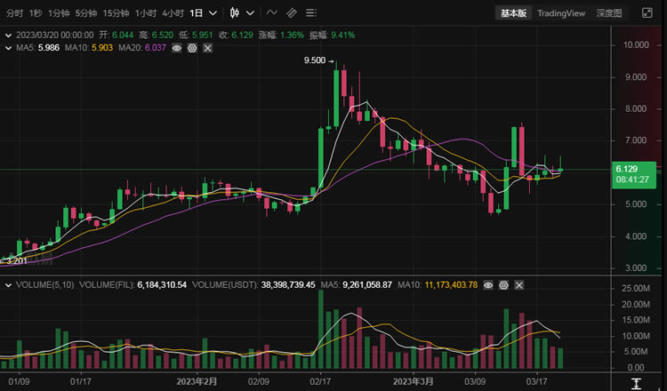Click the current price label 6.129
The height and width of the screenshot is (391, 667).
point(632,169)
